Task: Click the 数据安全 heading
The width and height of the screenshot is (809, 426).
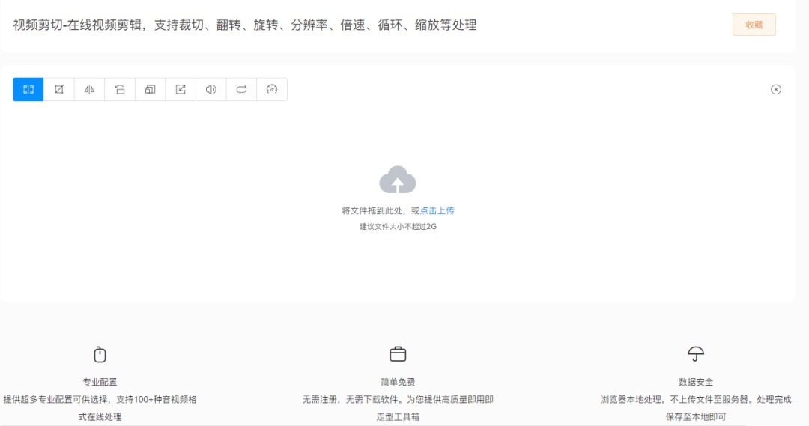Action: pos(696,382)
